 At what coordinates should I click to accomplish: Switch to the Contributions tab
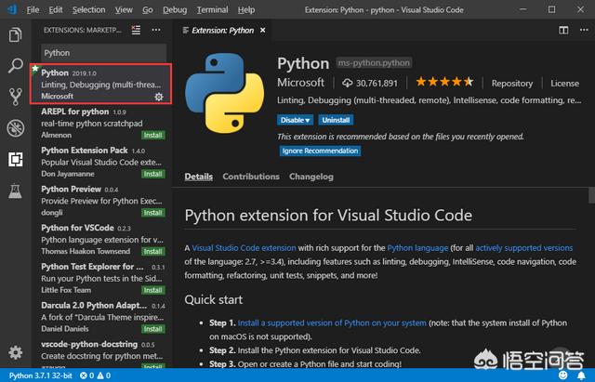pyautogui.click(x=251, y=177)
